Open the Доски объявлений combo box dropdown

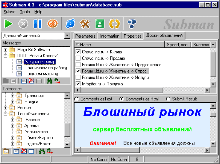tap(67, 35)
